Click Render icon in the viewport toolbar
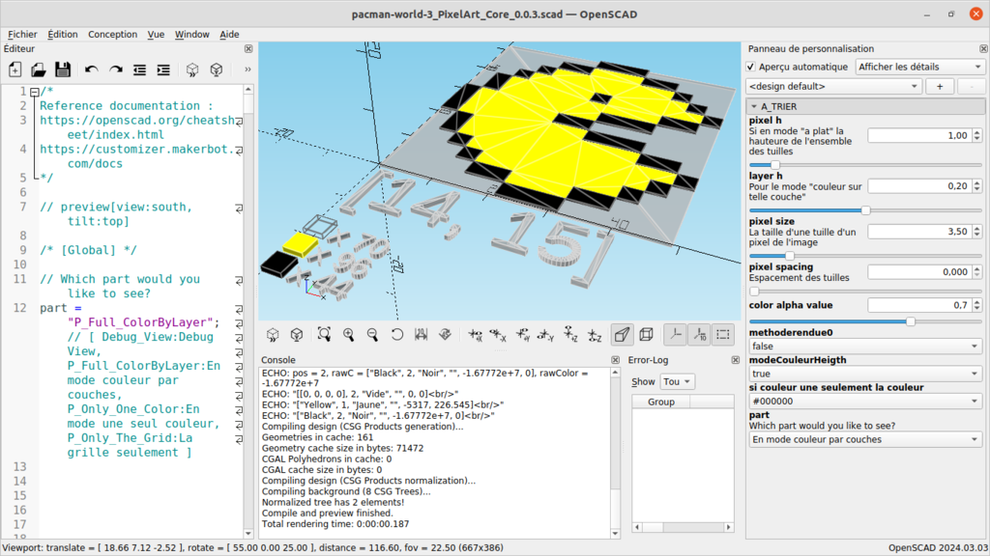 pos(297,335)
